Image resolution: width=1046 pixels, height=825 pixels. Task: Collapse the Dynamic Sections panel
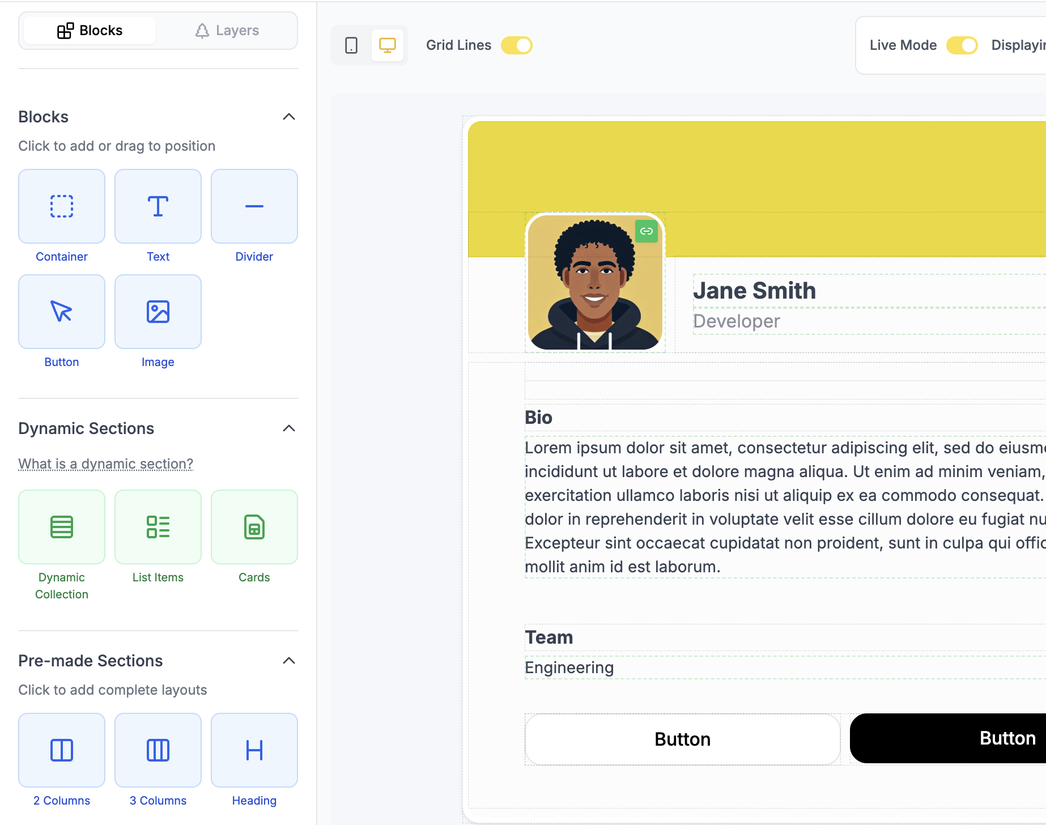tap(289, 428)
